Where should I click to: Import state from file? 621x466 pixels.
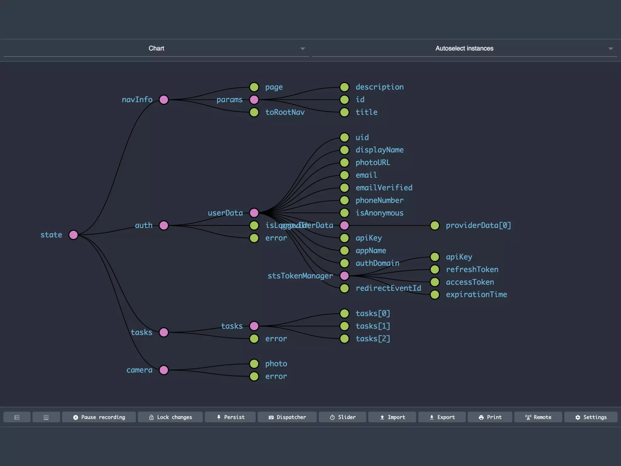pyautogui.click(x=393, y=417)
